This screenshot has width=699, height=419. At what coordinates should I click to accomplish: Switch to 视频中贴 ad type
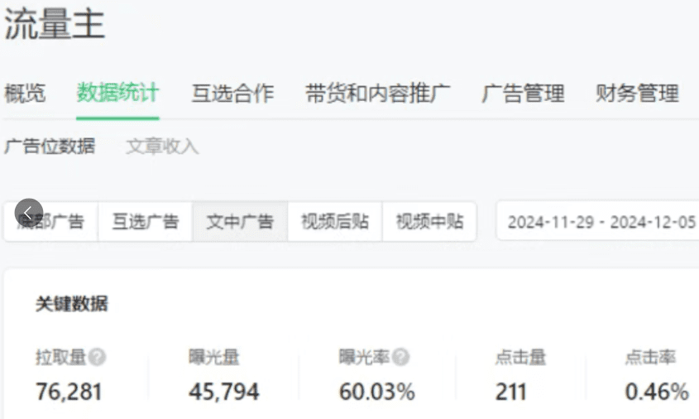(429, 222)
